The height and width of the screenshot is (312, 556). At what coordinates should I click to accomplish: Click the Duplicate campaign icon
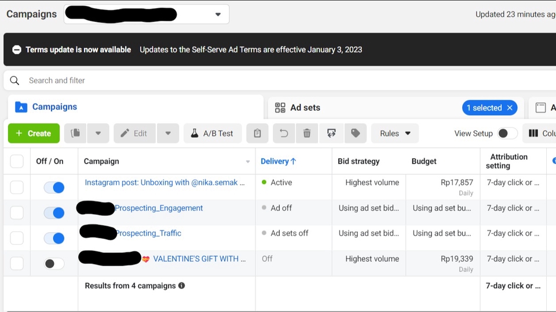pyautogui.click(x=75, y=133)
